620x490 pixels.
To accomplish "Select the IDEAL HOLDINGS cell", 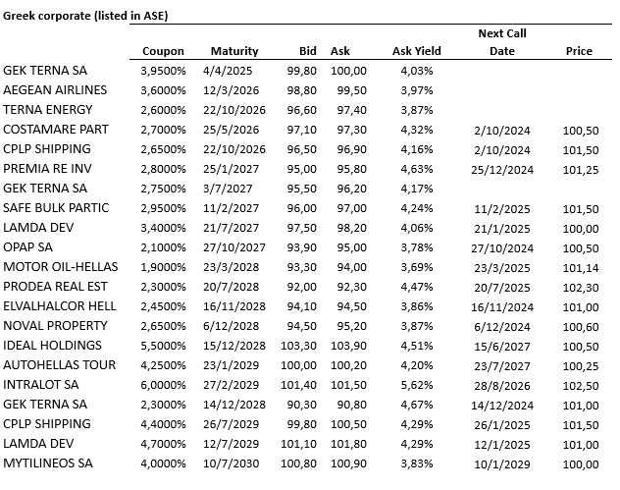I will point(52,346).
